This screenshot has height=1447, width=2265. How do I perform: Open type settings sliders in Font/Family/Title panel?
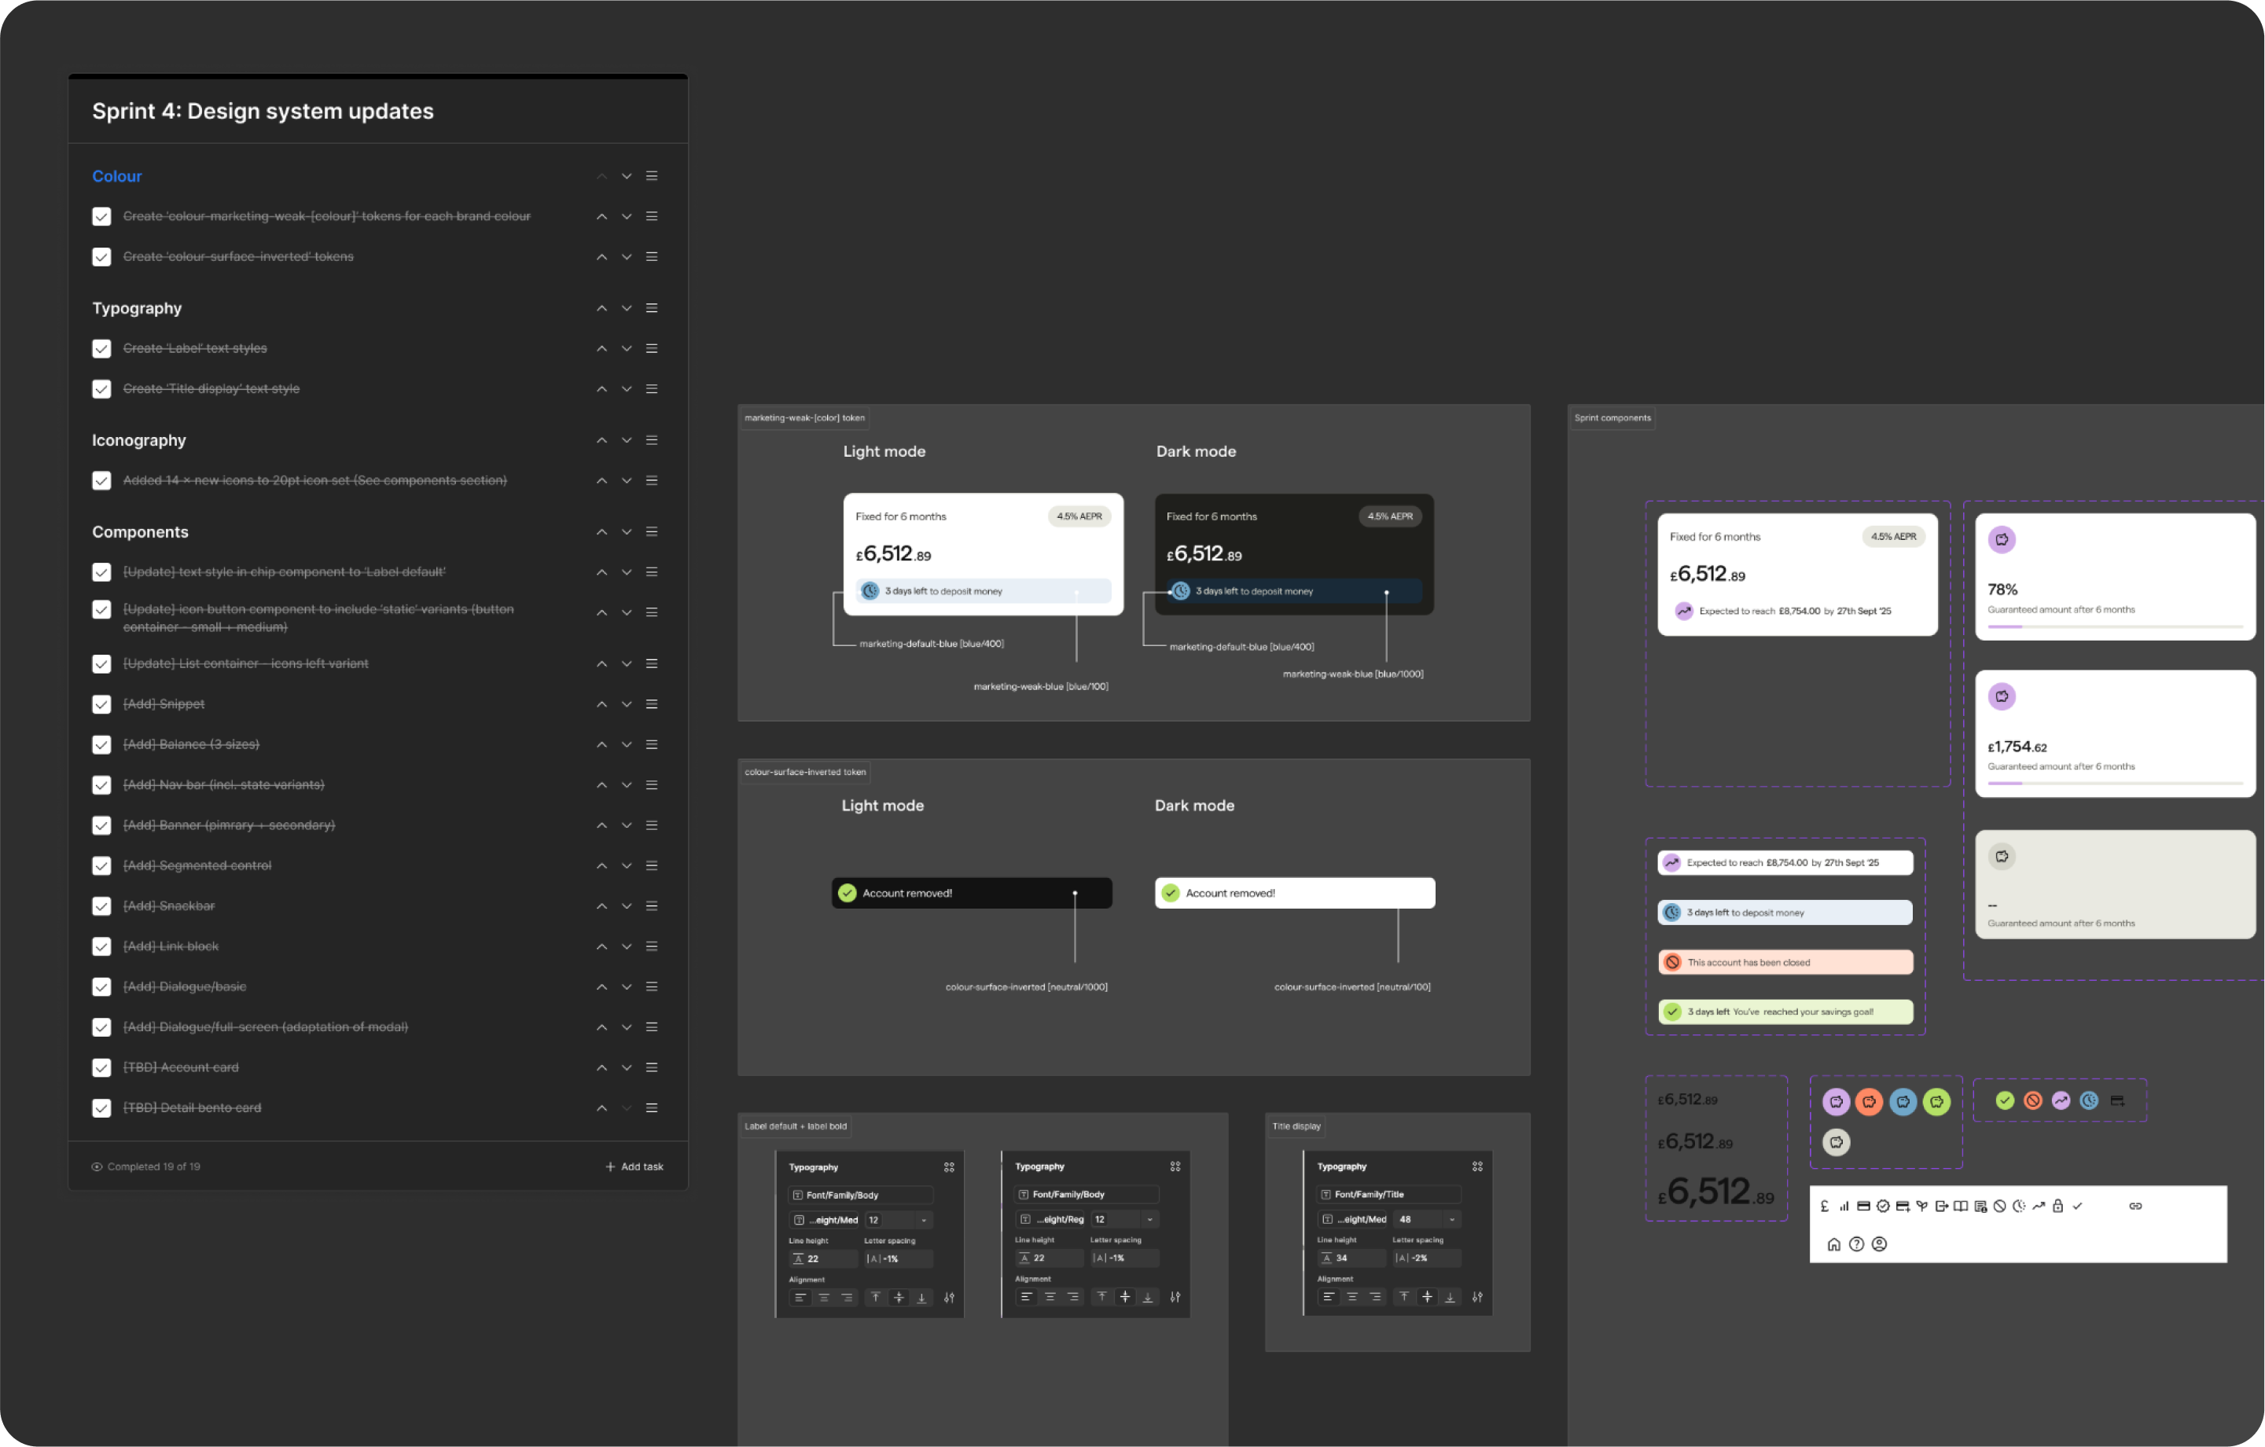1478,1298
